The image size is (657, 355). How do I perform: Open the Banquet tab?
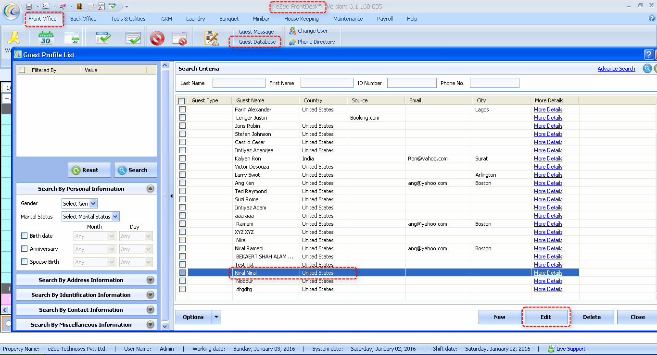pos(229,19)
